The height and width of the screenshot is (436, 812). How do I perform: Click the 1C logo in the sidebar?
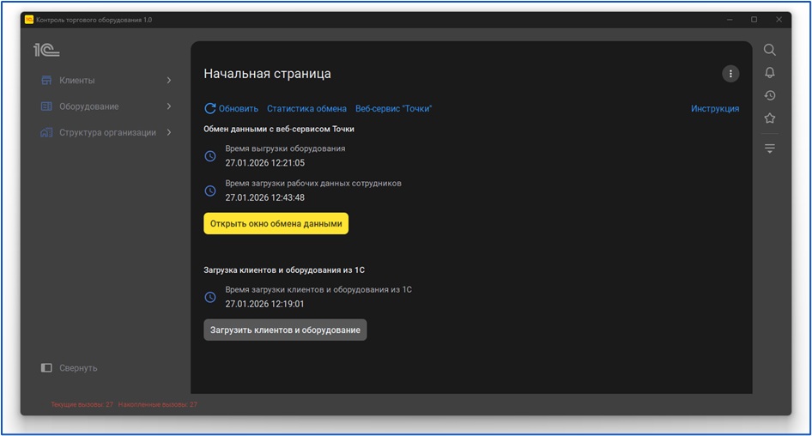coord(46,50)
